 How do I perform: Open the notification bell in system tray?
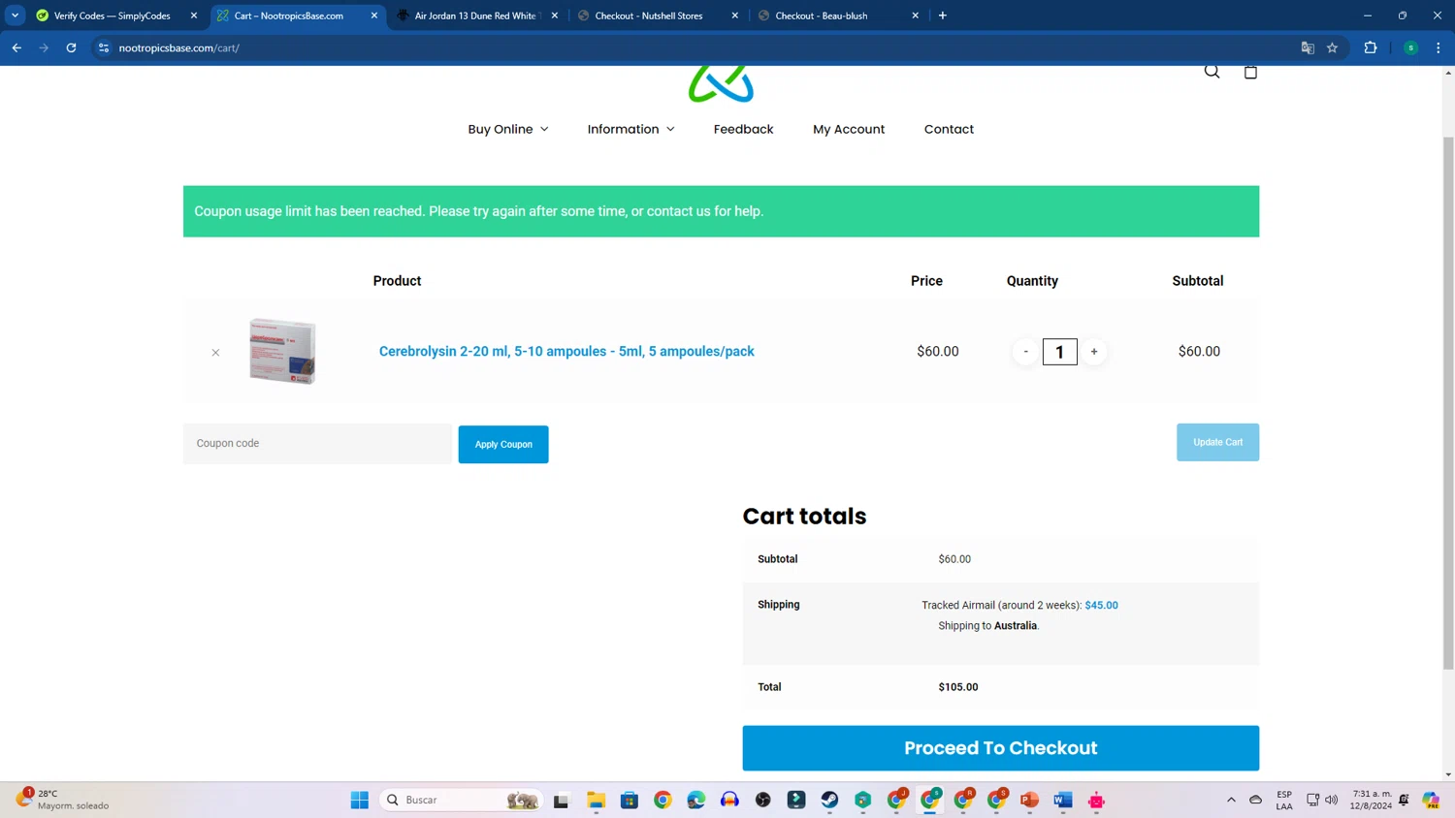point(1404,801)
